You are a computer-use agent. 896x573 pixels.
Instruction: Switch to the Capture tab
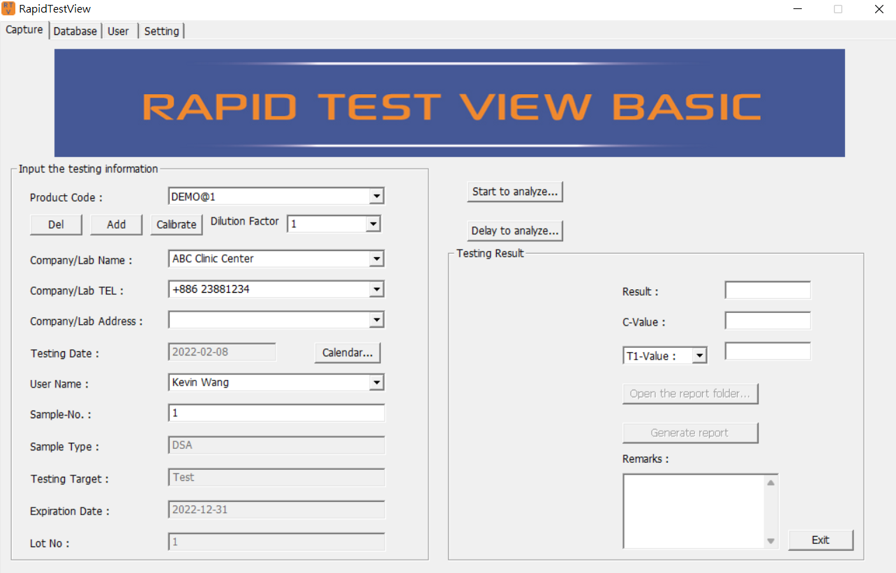(x=24, y=30)
